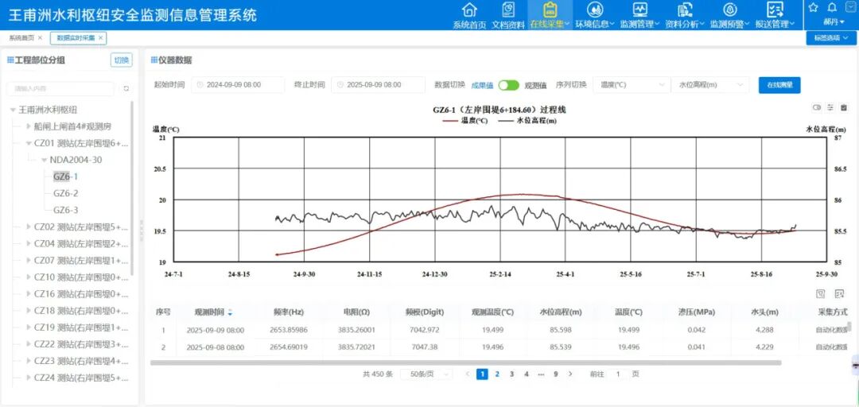Image resolution: width=859 pixels, height=407 pixels.
Task: Click envelope icon at top right corner
Action: pos(851,7)
